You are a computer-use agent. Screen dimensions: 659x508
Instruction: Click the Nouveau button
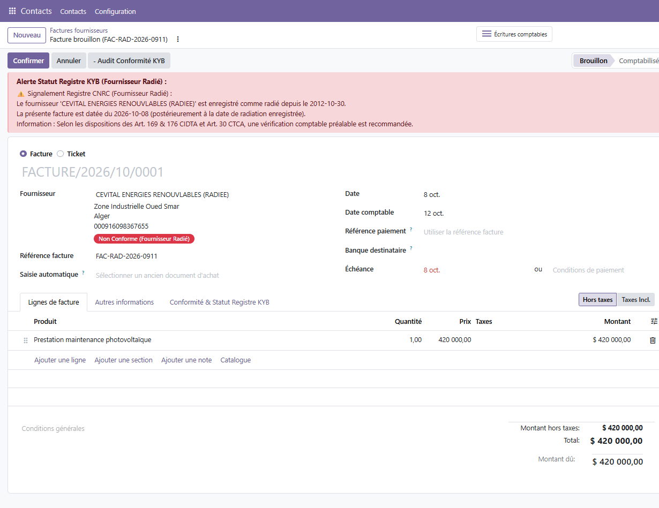point(27,35)
